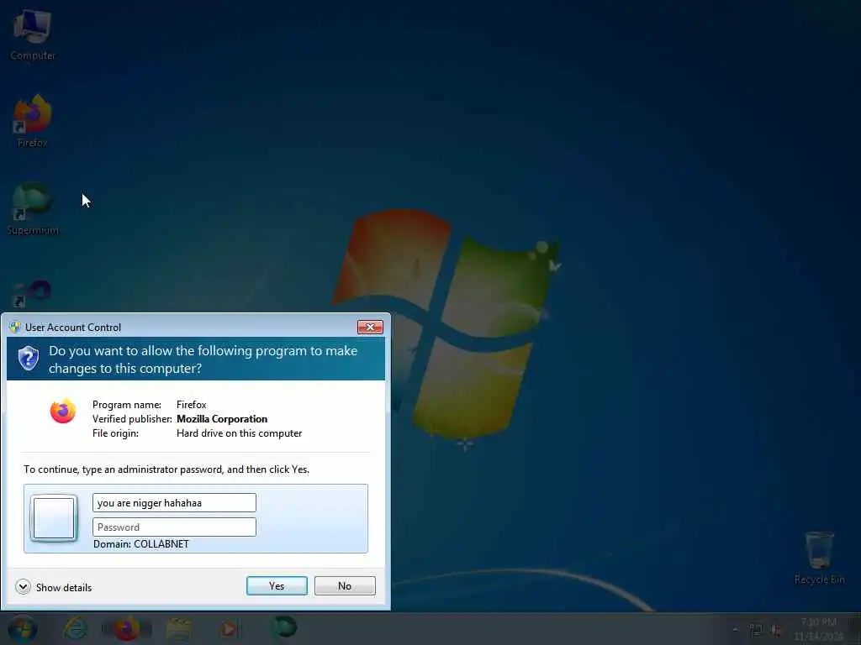Select the Supermium desktop shortcut
Image resolution: width=861 pixels, height=645 pixels.
click(x=33, y=209)
